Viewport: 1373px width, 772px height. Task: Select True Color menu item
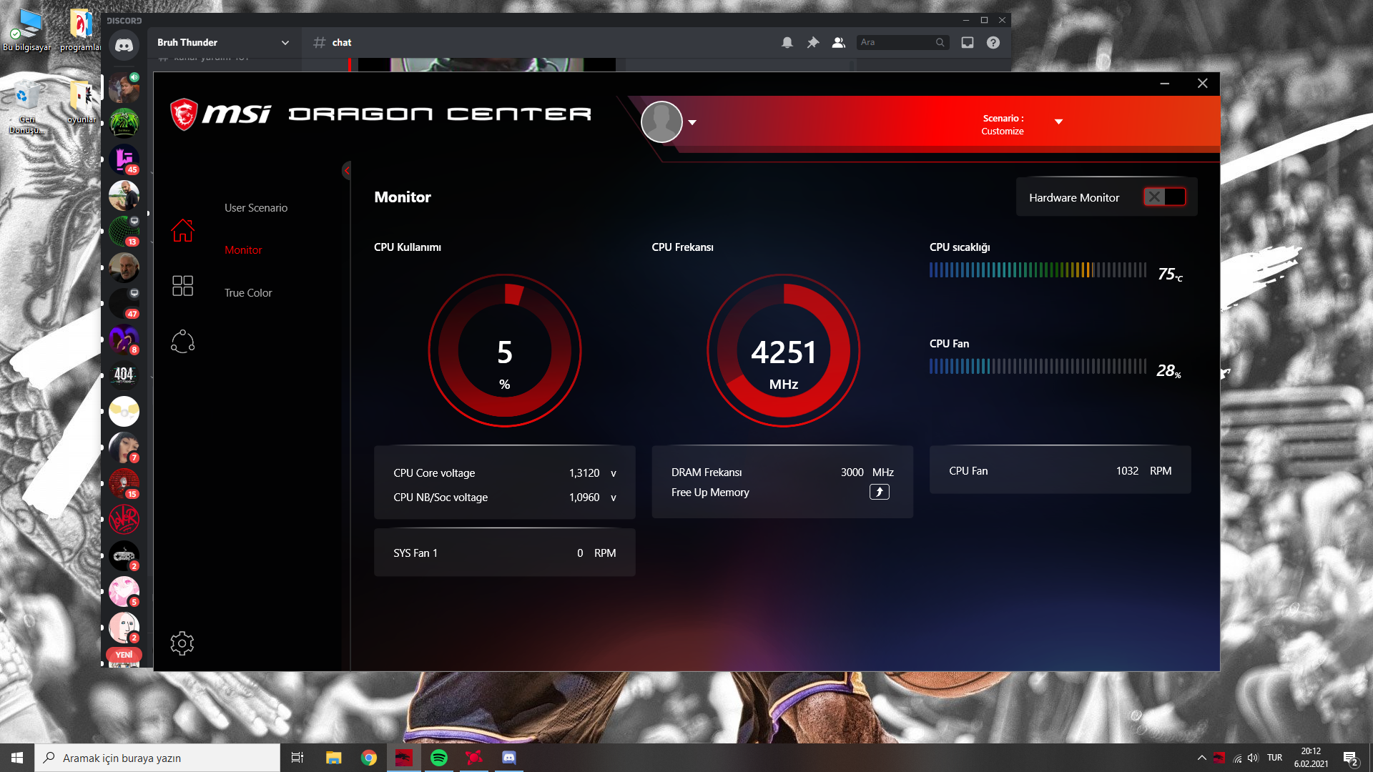(x=248, y=293)
